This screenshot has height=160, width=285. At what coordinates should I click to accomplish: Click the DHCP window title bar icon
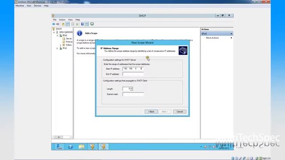(x=53, y=16)
